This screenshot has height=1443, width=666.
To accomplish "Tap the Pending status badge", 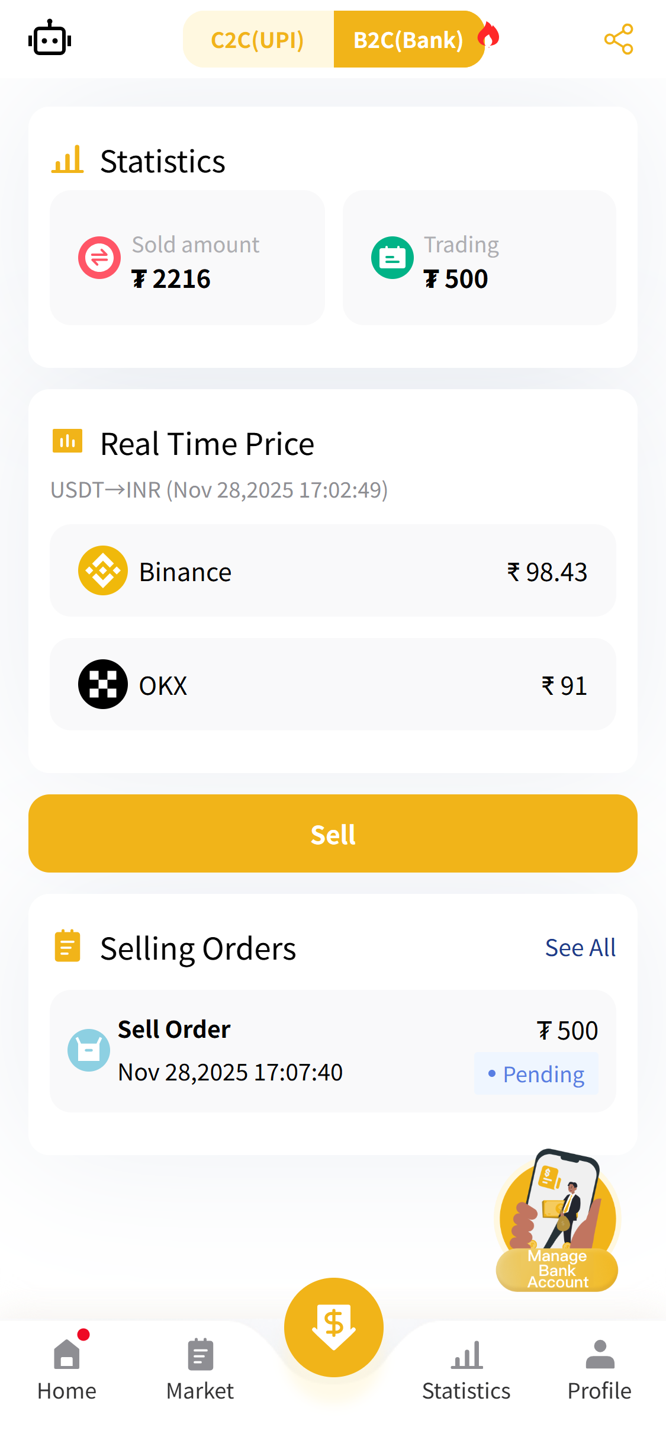I will coord(536,1074).
